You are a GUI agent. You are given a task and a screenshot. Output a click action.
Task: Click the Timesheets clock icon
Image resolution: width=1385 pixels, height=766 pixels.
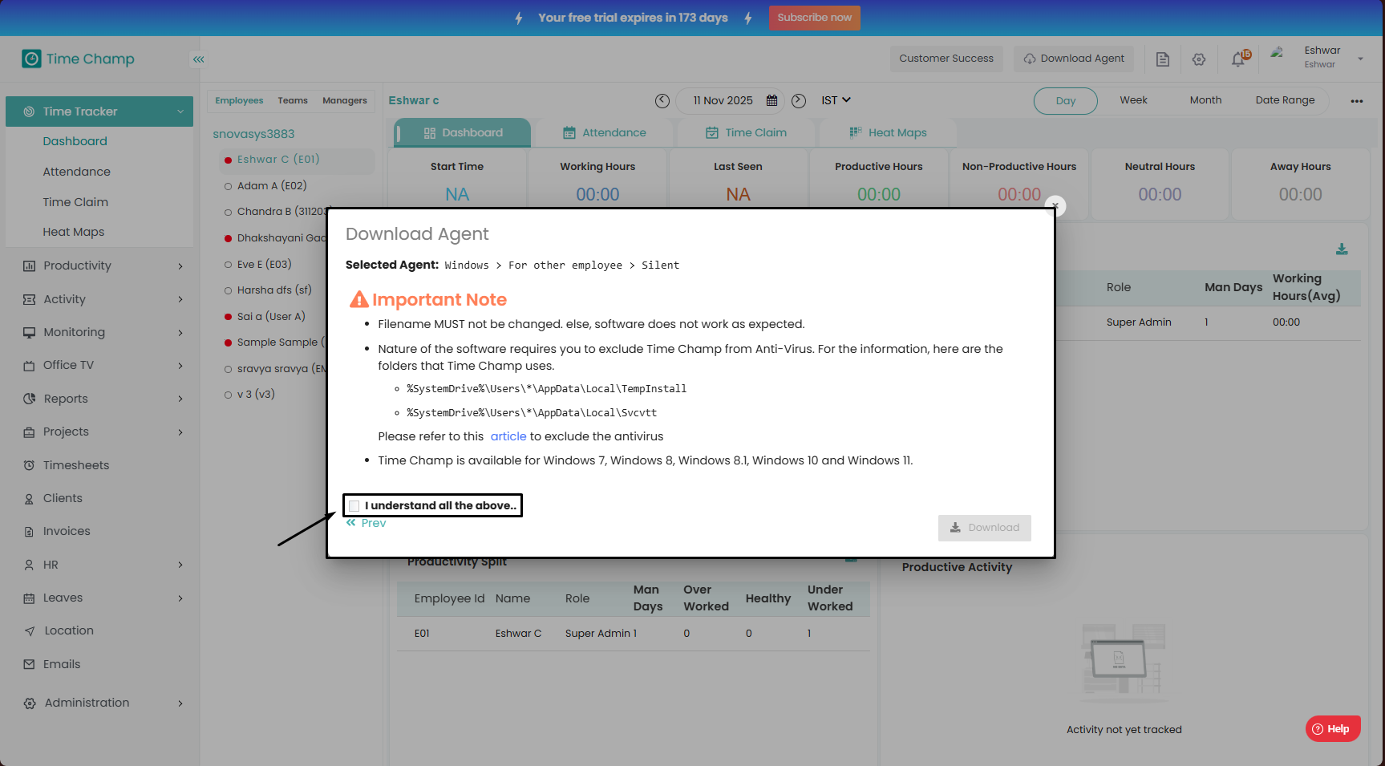[x=30, y=465]
